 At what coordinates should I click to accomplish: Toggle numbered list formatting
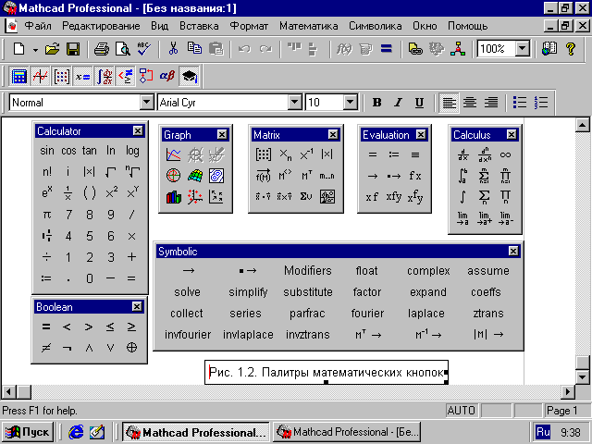541,103
